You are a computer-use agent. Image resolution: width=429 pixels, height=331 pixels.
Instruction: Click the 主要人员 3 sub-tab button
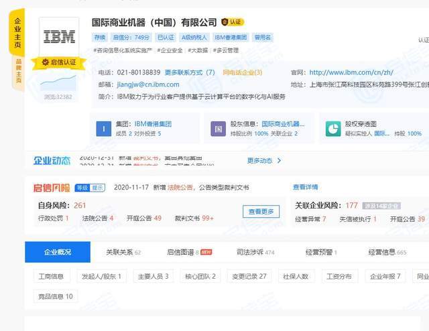click(154, 276)
